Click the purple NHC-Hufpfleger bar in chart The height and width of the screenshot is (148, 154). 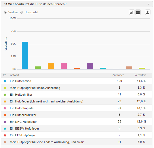click(x=90, y=66)
